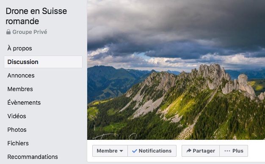This screenshot has width=265, height=164.
Task: Click the Partager button
Action: coord(201,151)
